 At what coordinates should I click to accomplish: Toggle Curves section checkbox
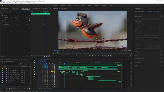coord(161,55)
